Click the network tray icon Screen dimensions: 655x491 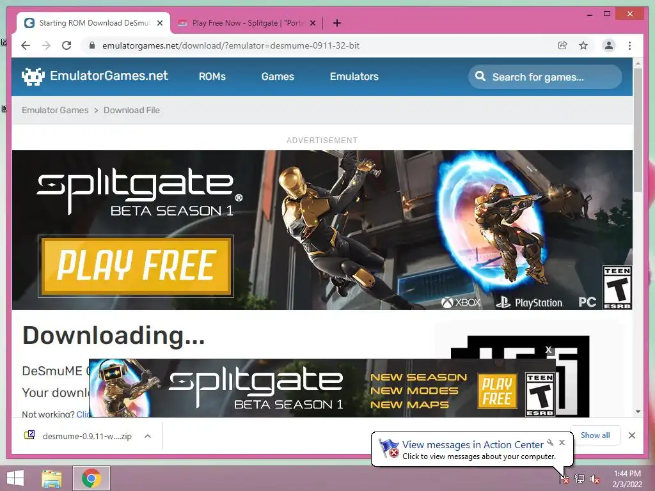pyautogui.click(x=580, y=478)
